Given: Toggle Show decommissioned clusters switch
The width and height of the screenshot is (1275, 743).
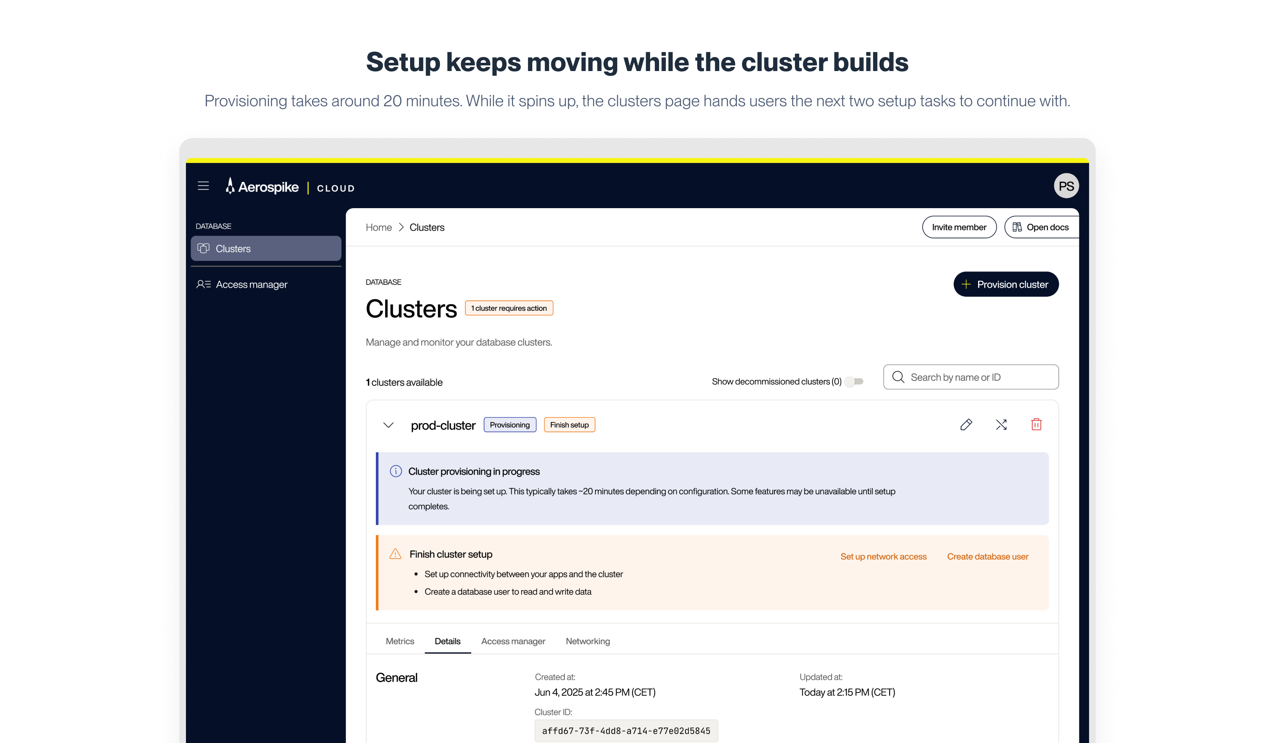Looking at the screenshot, I should coord(855,382).
